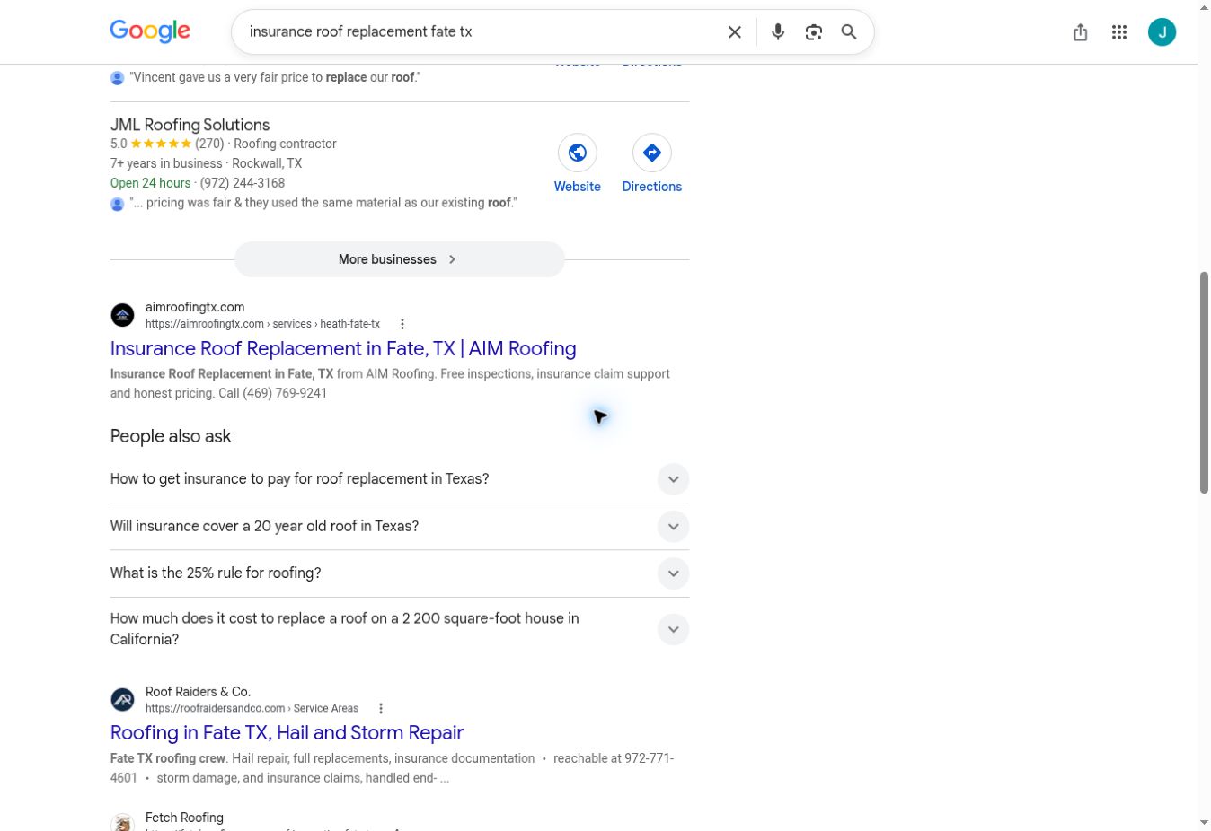
Task: Start voice search with microphone icon
Action: 778,32
